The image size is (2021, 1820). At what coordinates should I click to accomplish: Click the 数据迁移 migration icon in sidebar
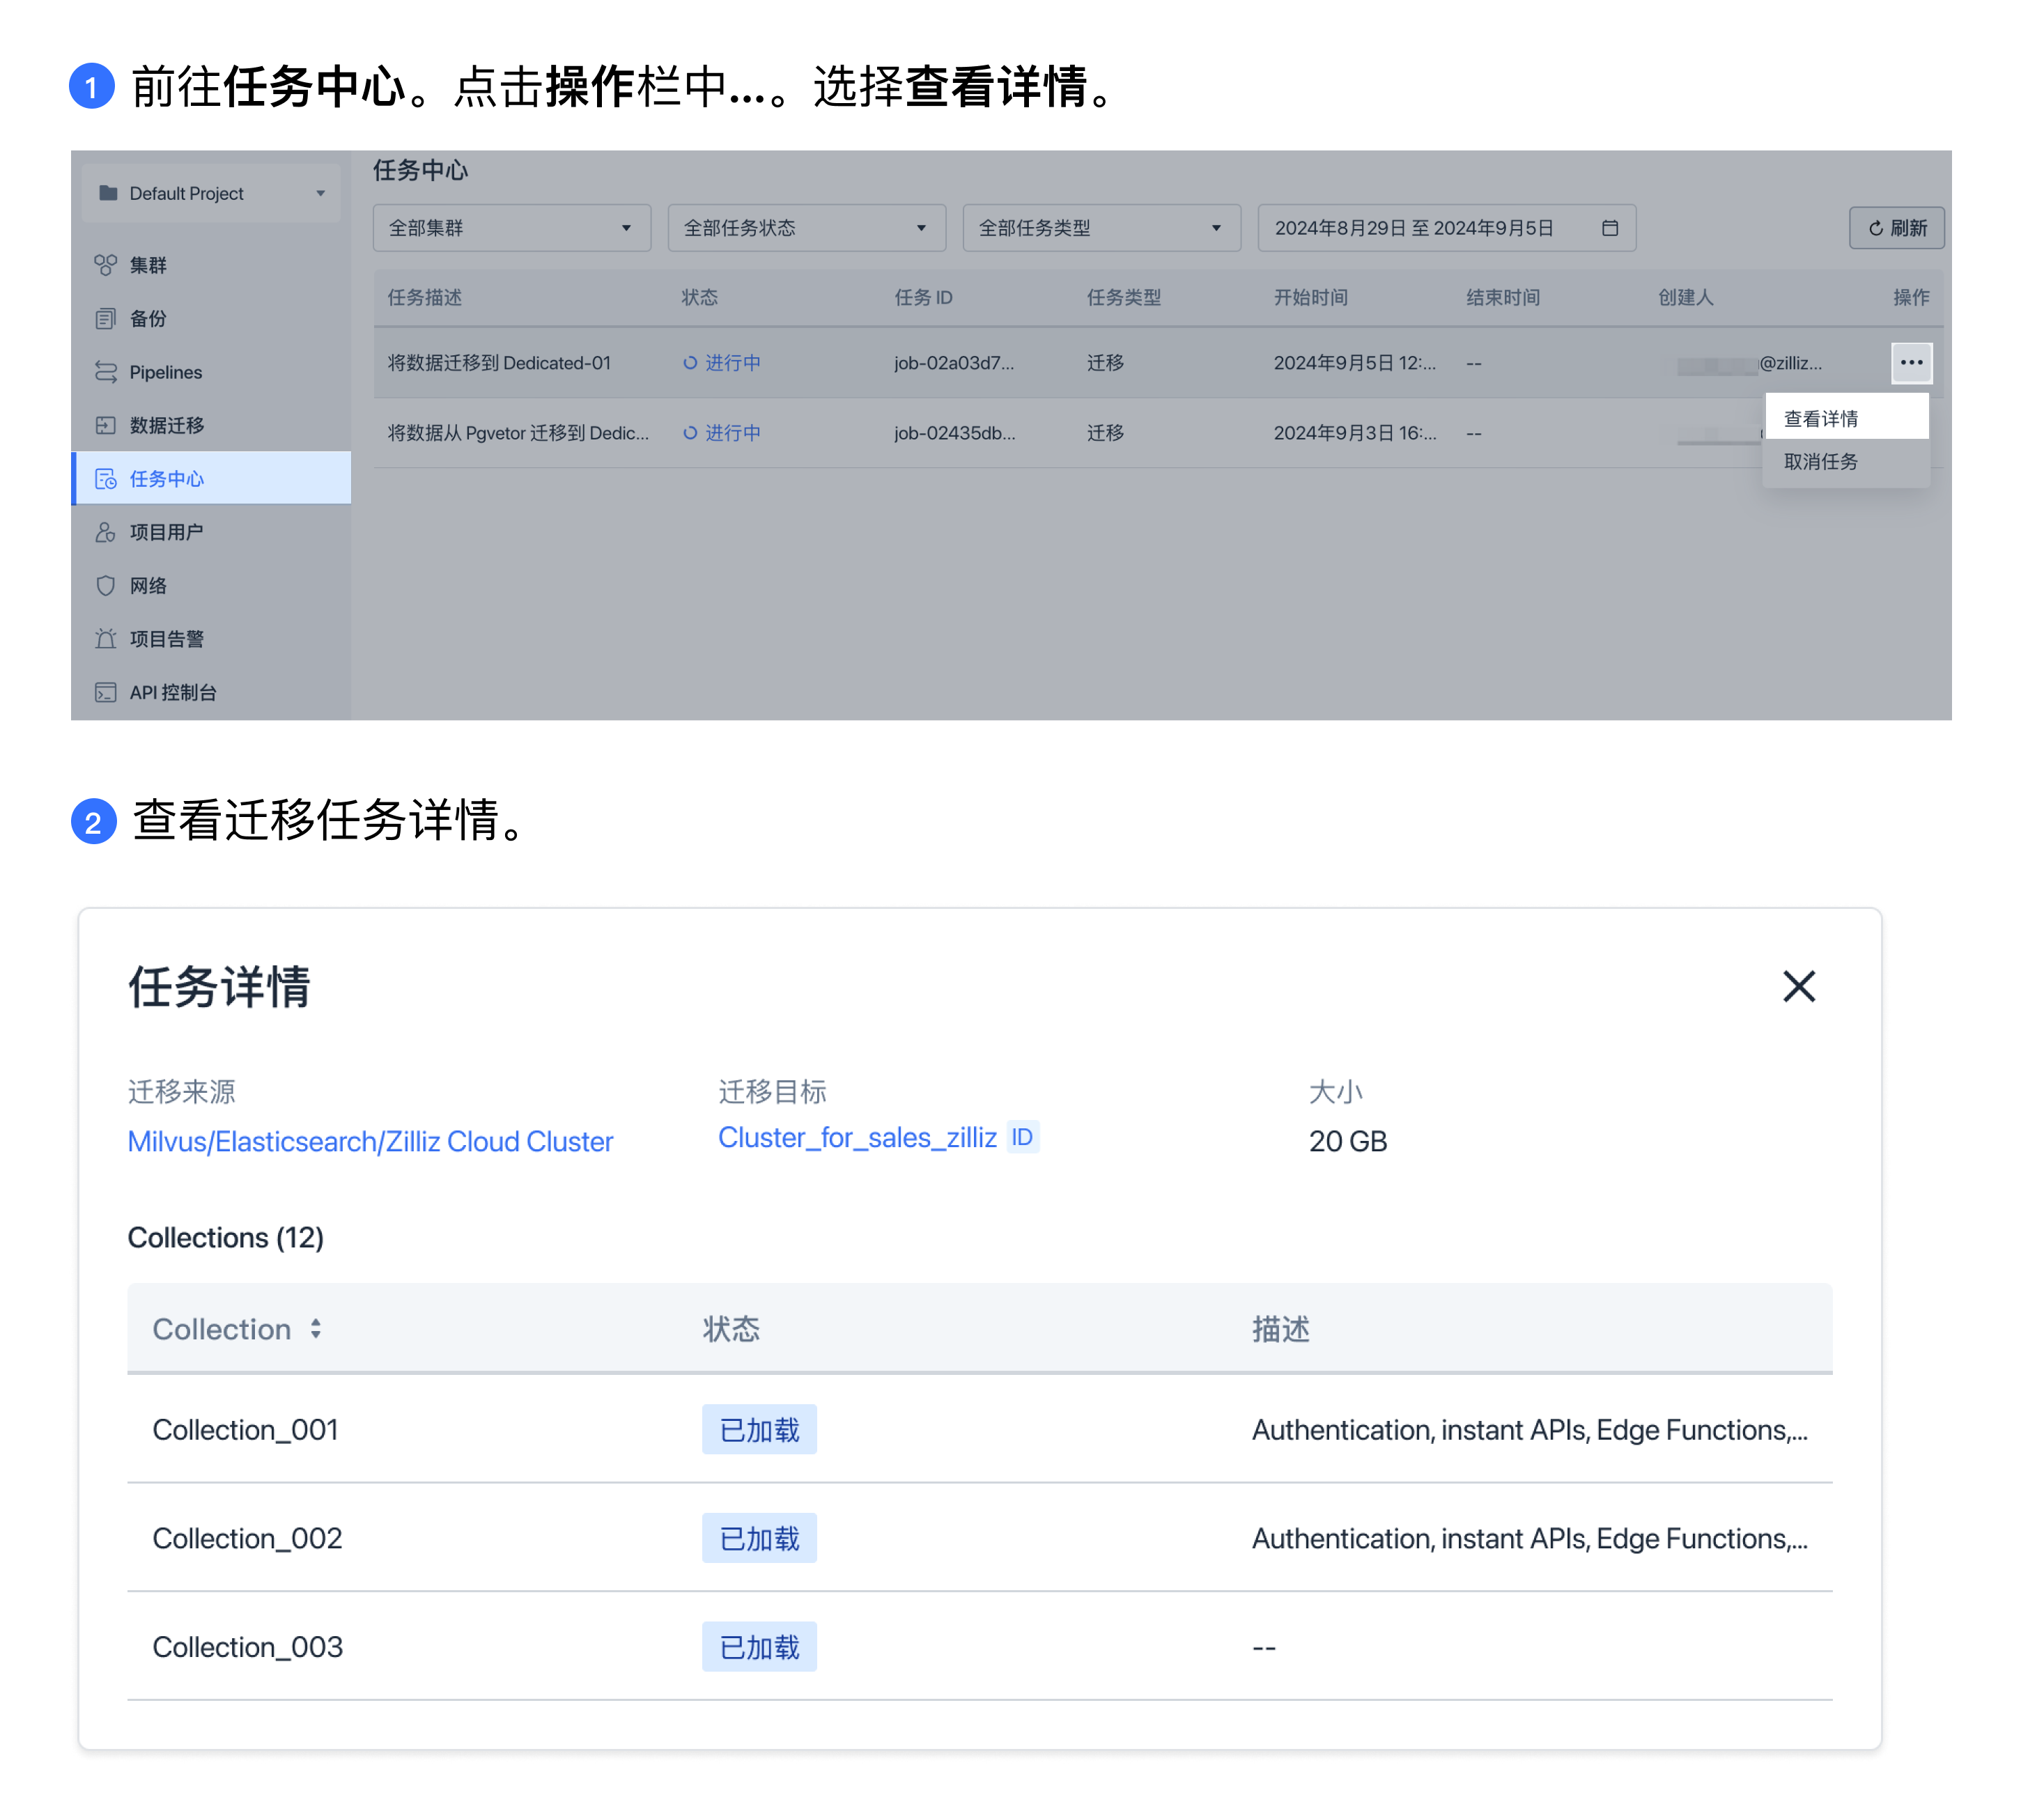[x=105, y=425]
